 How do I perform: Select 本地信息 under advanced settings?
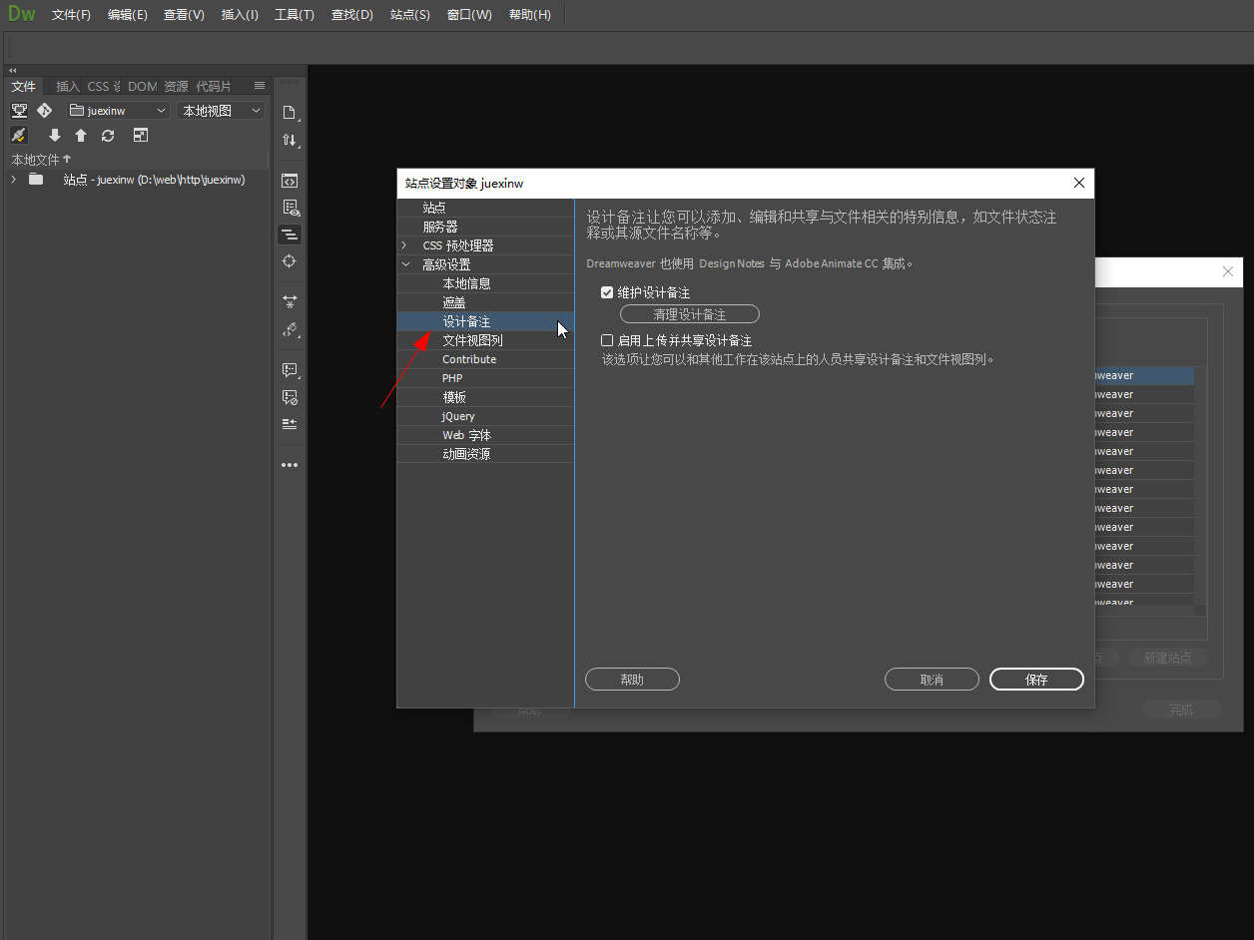485,283
